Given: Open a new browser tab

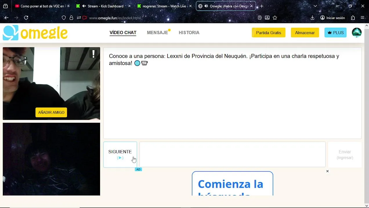Looking at the screenshot, I should [x=262, y=6].
